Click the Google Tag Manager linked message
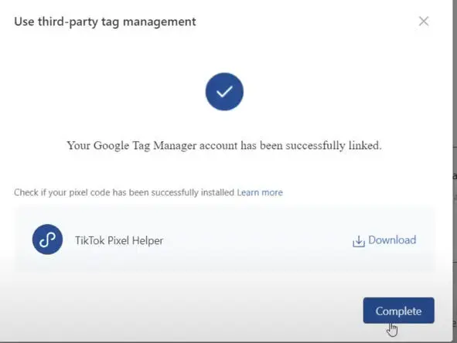The width and height of the screenshot is (457, 343). pos(224,145)
